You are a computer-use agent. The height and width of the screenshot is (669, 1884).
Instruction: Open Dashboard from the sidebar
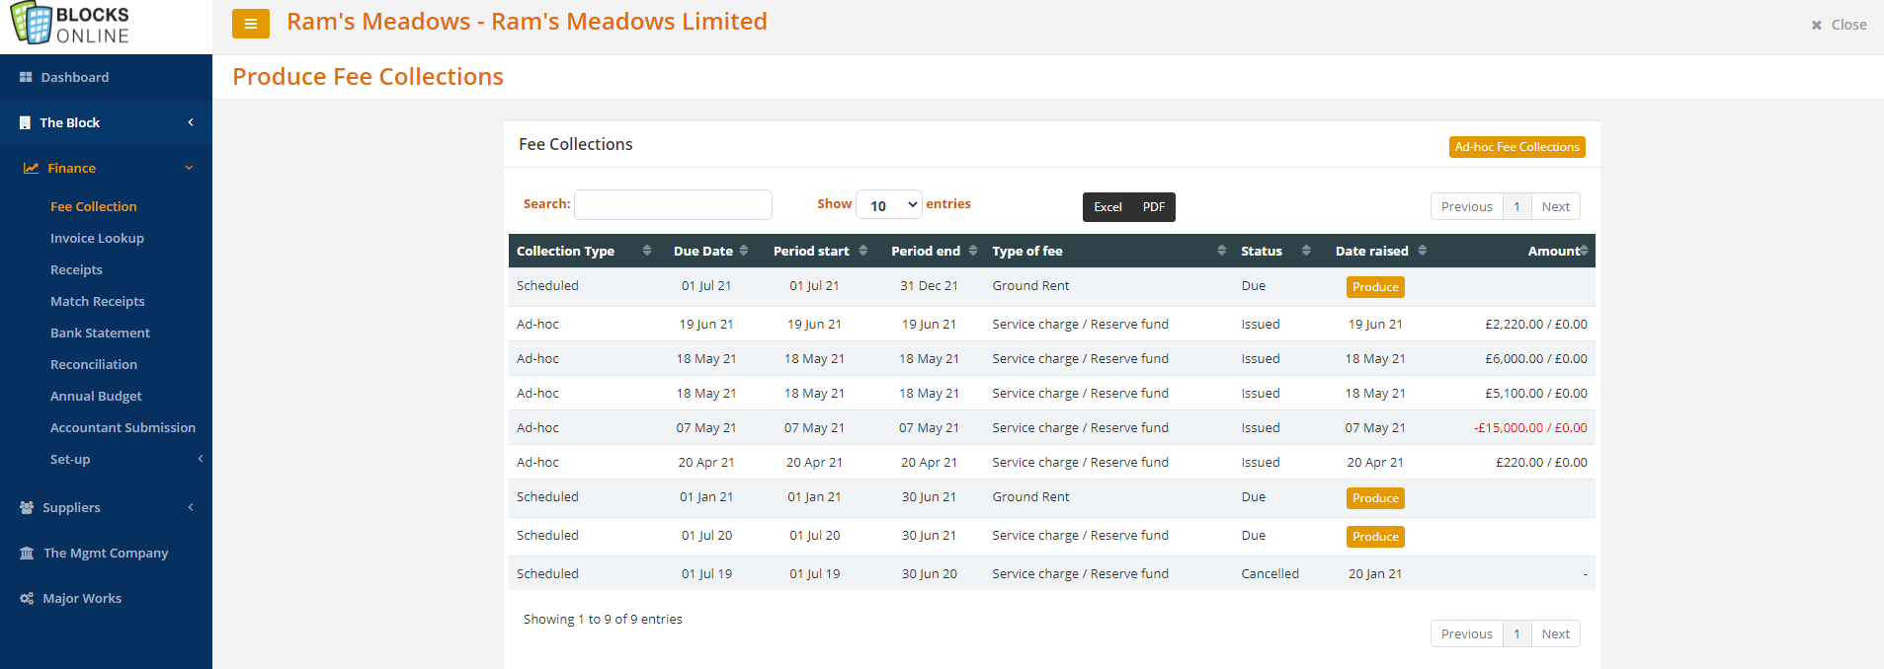pos(74,77)
